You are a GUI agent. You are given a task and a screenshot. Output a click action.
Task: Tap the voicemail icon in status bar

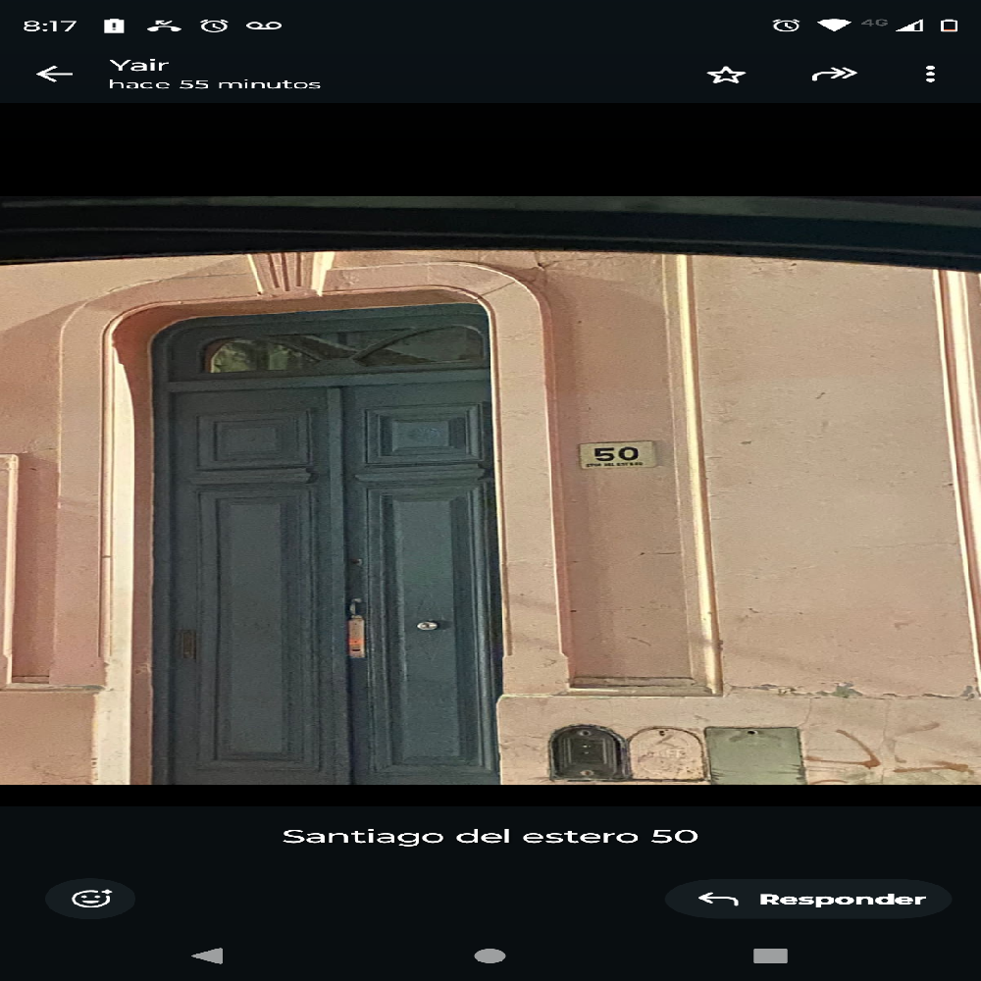click(x=264, y=26)
